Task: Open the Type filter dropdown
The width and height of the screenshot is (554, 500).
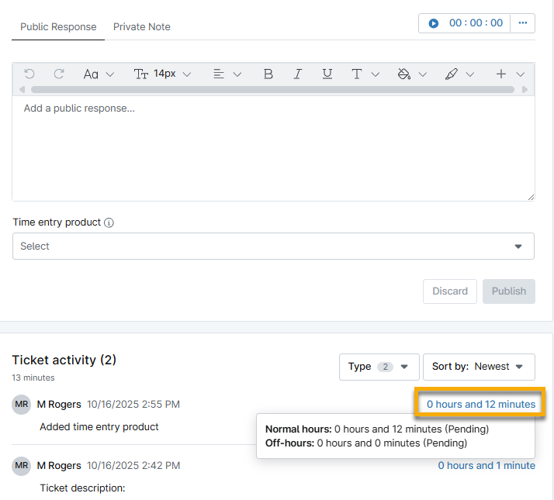Action: (379, 367)
